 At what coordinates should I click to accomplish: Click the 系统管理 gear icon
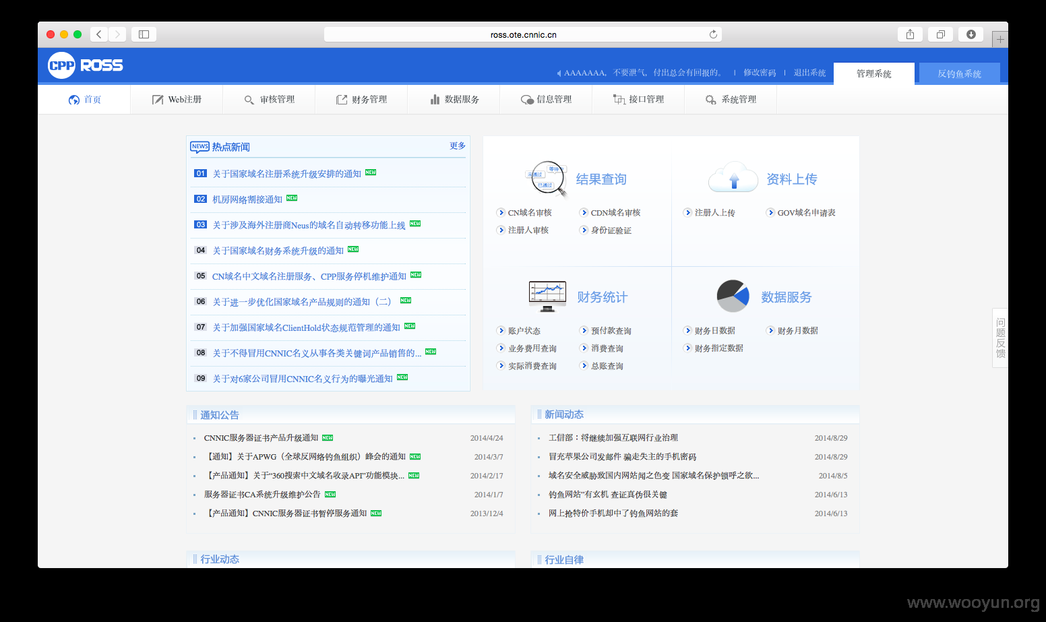coord(711,100)
